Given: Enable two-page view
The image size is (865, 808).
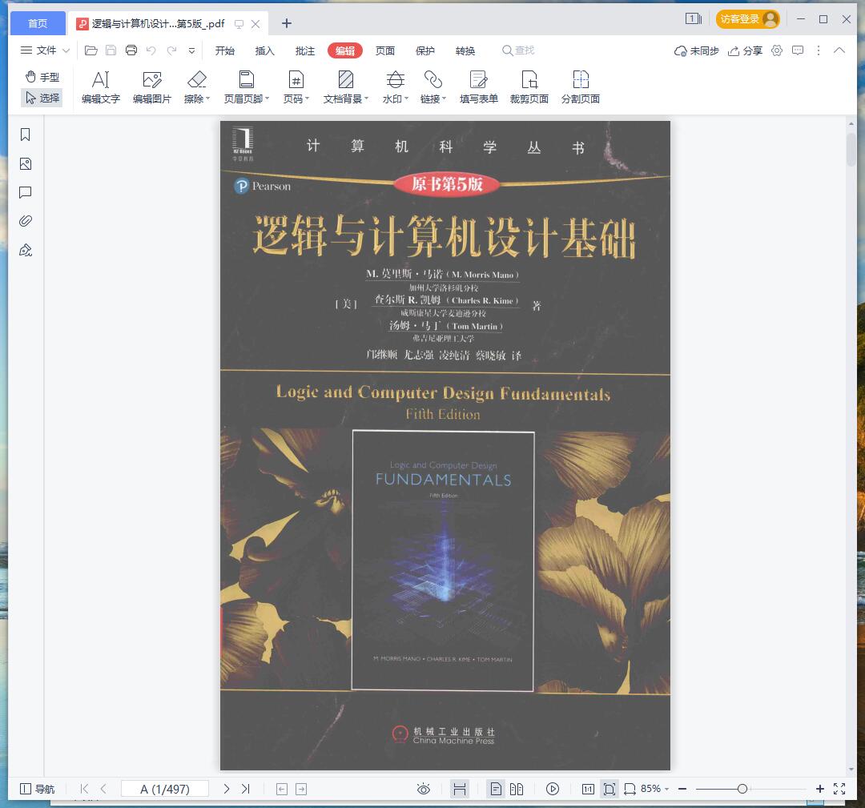Looking at the screenshot, I should pos(517,790).
